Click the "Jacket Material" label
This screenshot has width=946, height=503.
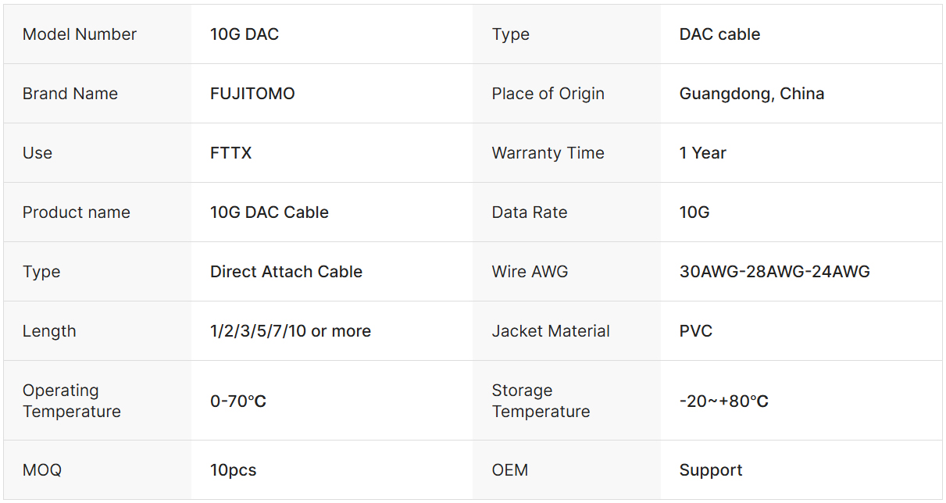pyautogui.click(x=551, y=331)
